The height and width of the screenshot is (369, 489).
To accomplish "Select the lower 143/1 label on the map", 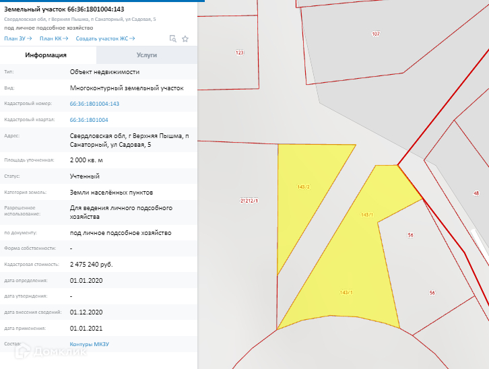I will 346,292.
